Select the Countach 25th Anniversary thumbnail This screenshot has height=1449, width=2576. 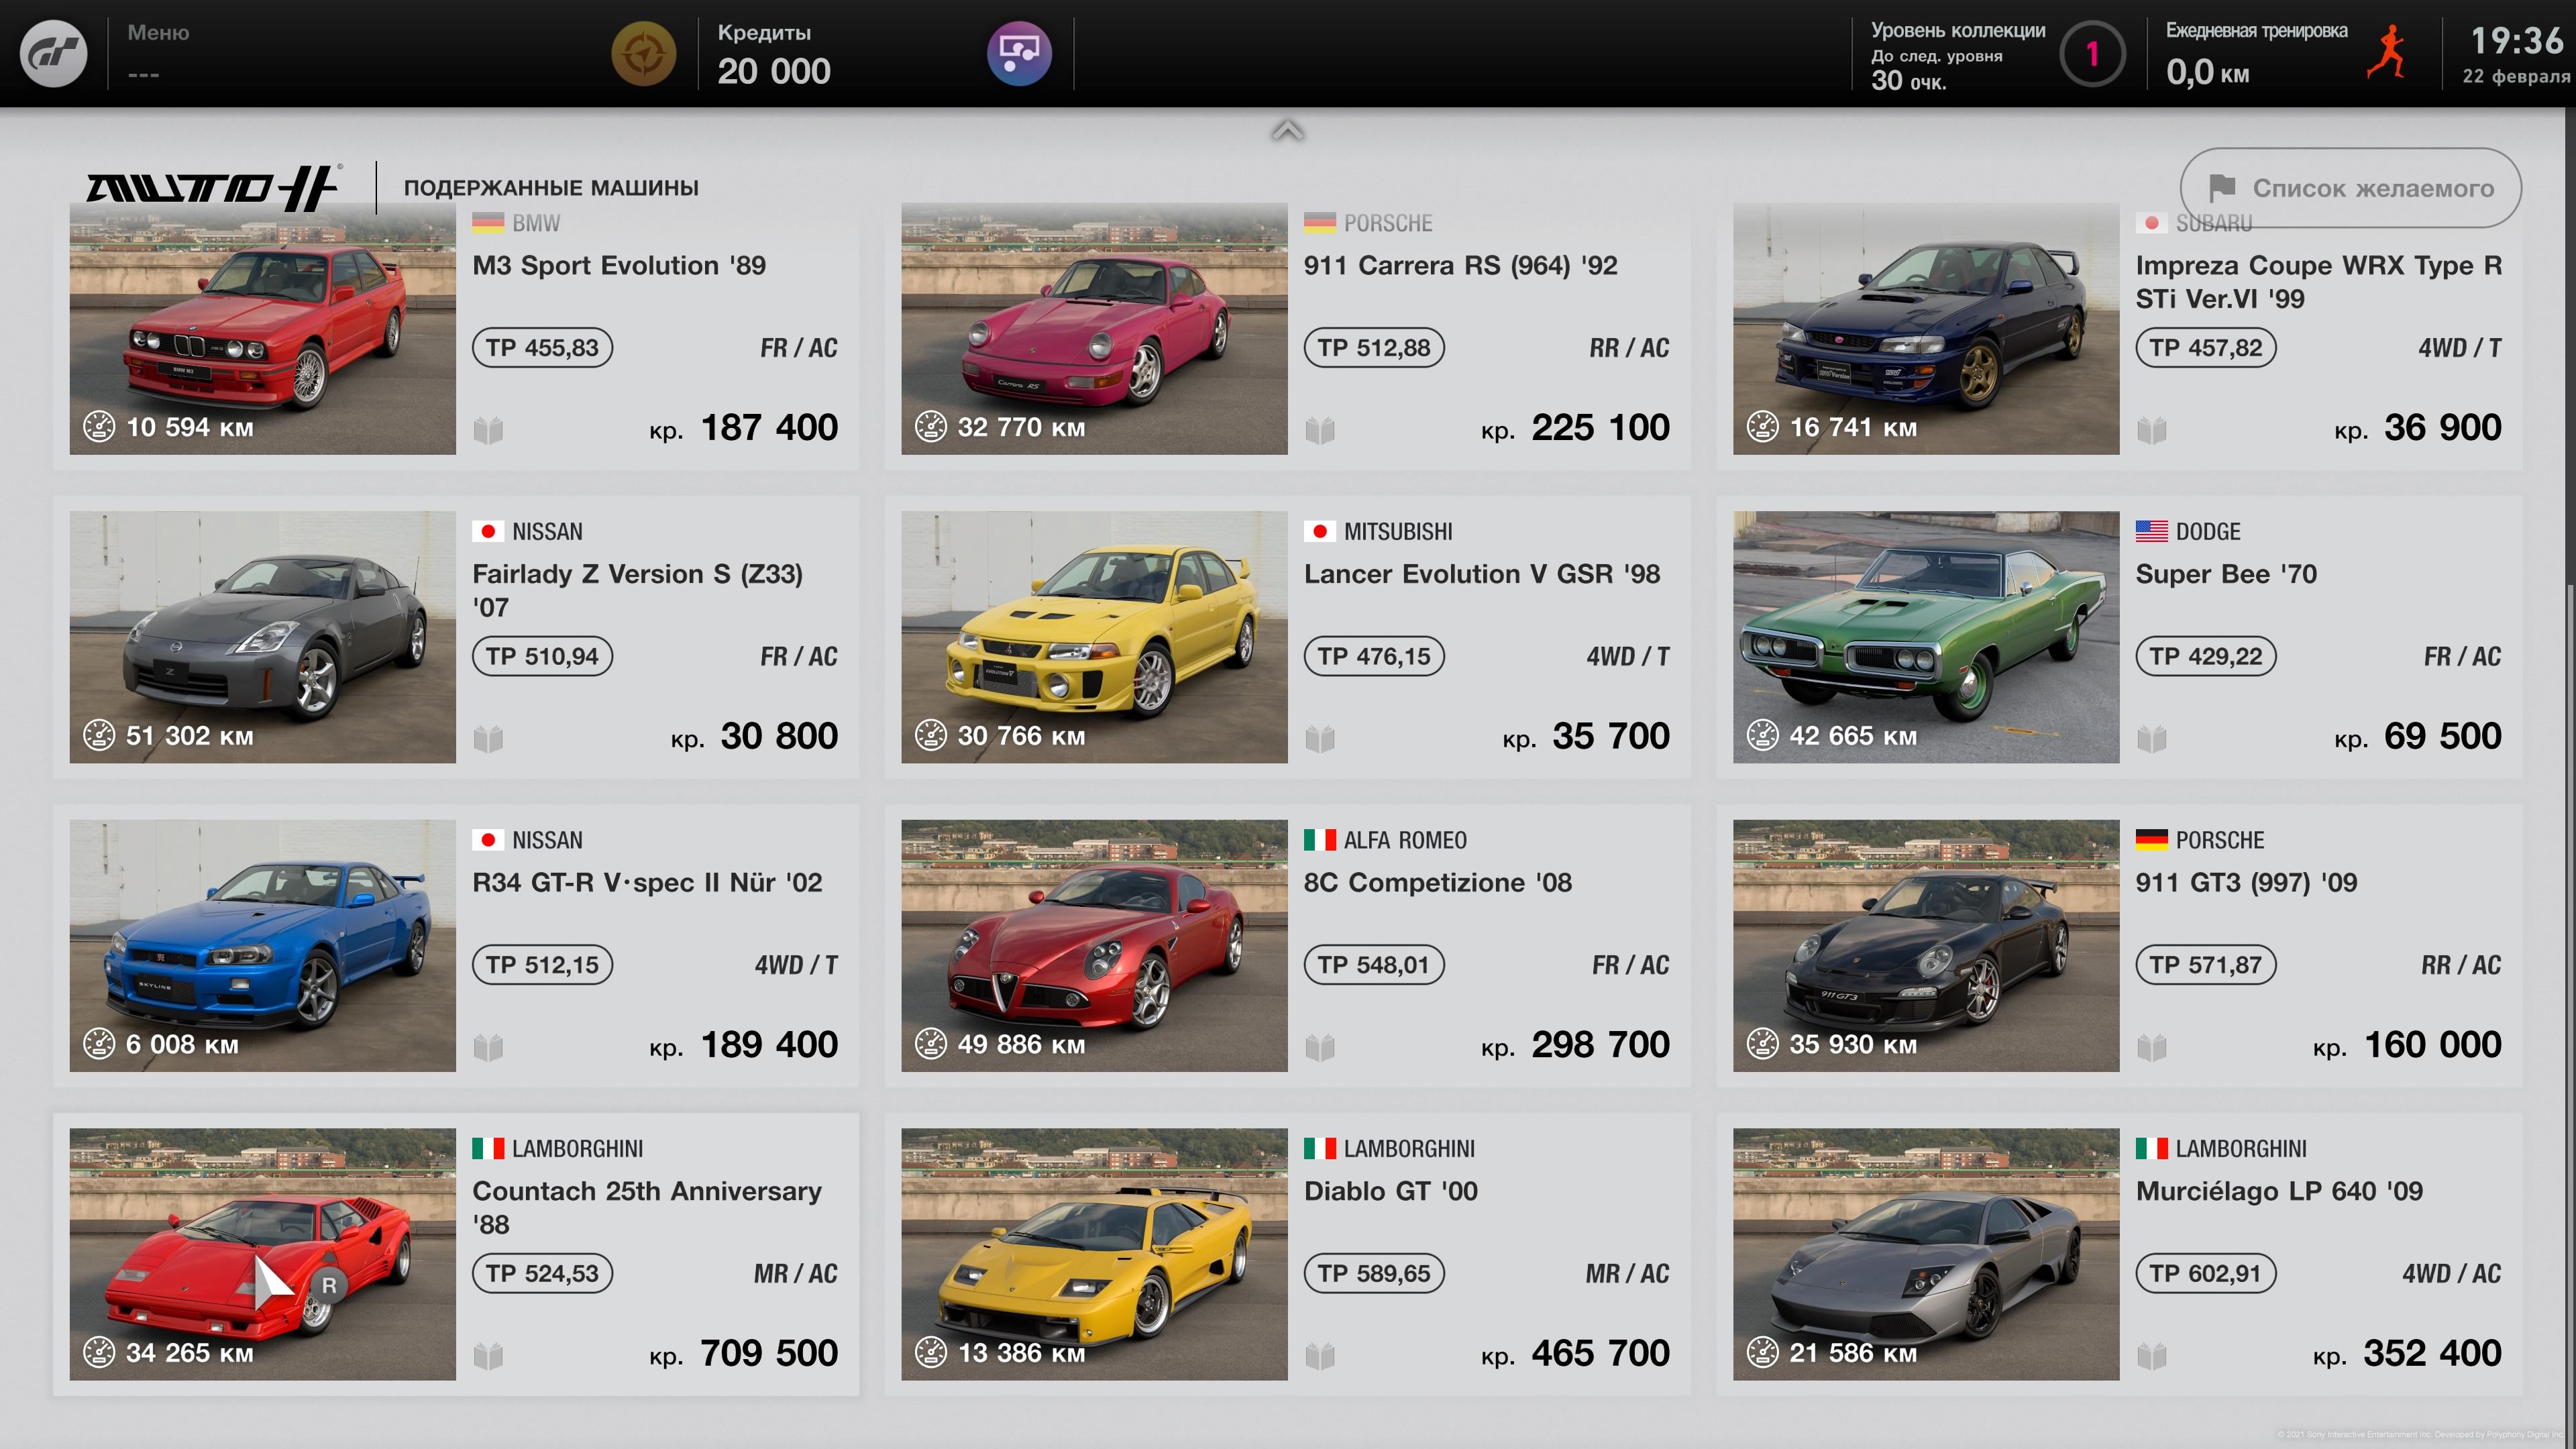click(262, 1254)
